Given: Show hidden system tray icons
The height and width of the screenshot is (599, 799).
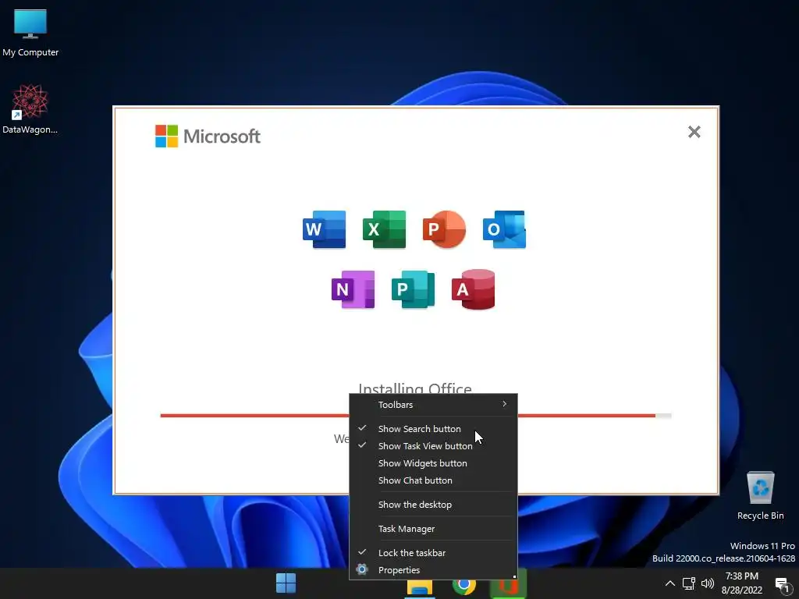Looking at the screenshot, I should [x=670, y=583].
